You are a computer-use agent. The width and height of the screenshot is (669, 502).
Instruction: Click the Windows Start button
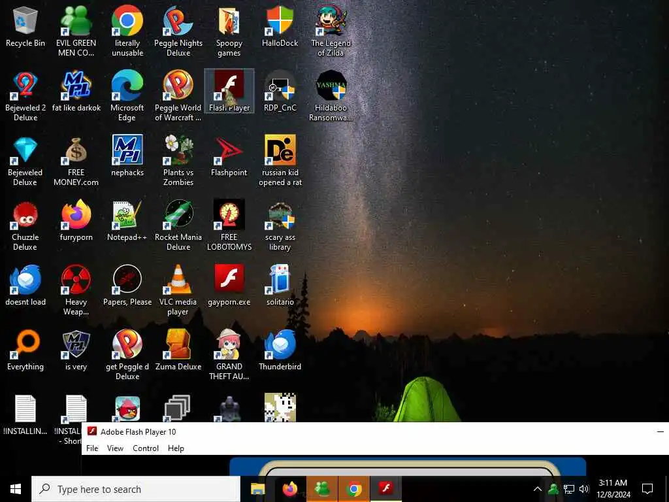16,489
